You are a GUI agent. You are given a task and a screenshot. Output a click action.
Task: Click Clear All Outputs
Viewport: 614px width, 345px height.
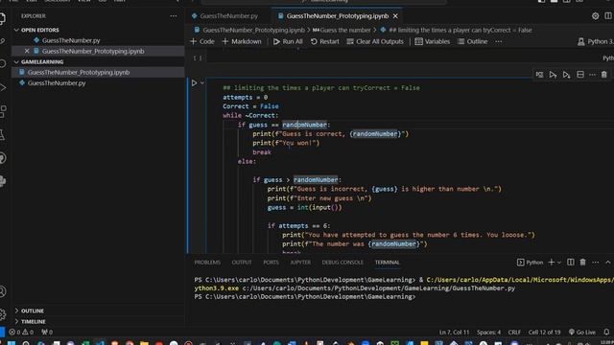click(x=375, y=41)
